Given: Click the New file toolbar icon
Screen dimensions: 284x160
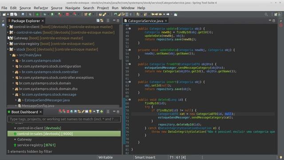Looking at the screenshot, I should (x=4, y=14).
